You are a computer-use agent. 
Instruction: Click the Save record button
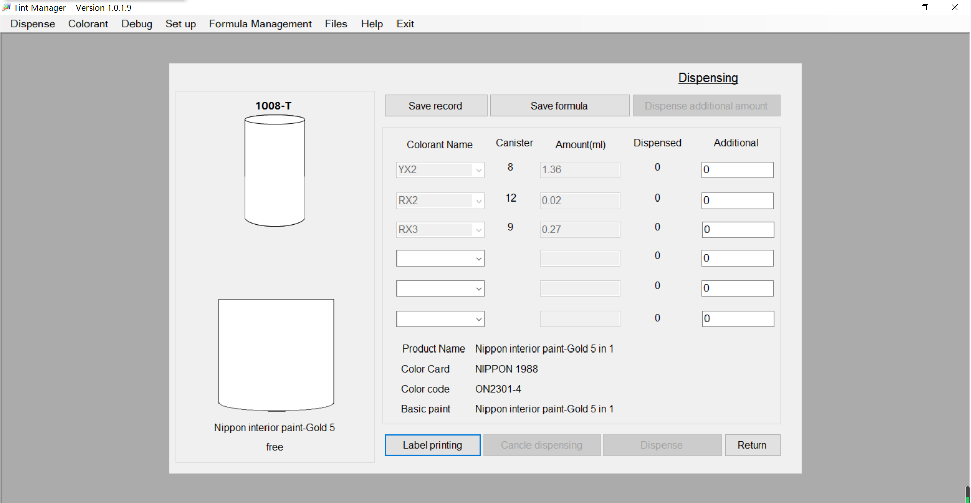click(436, 106)
